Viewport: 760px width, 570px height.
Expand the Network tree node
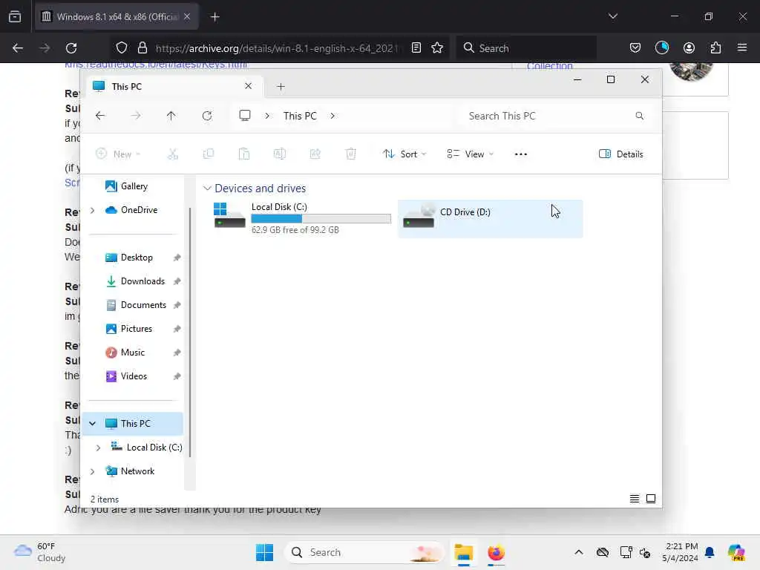click(x=93, y=471)
